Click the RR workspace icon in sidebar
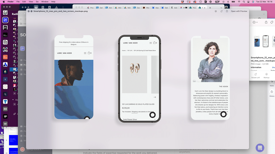 coord(5,109)
